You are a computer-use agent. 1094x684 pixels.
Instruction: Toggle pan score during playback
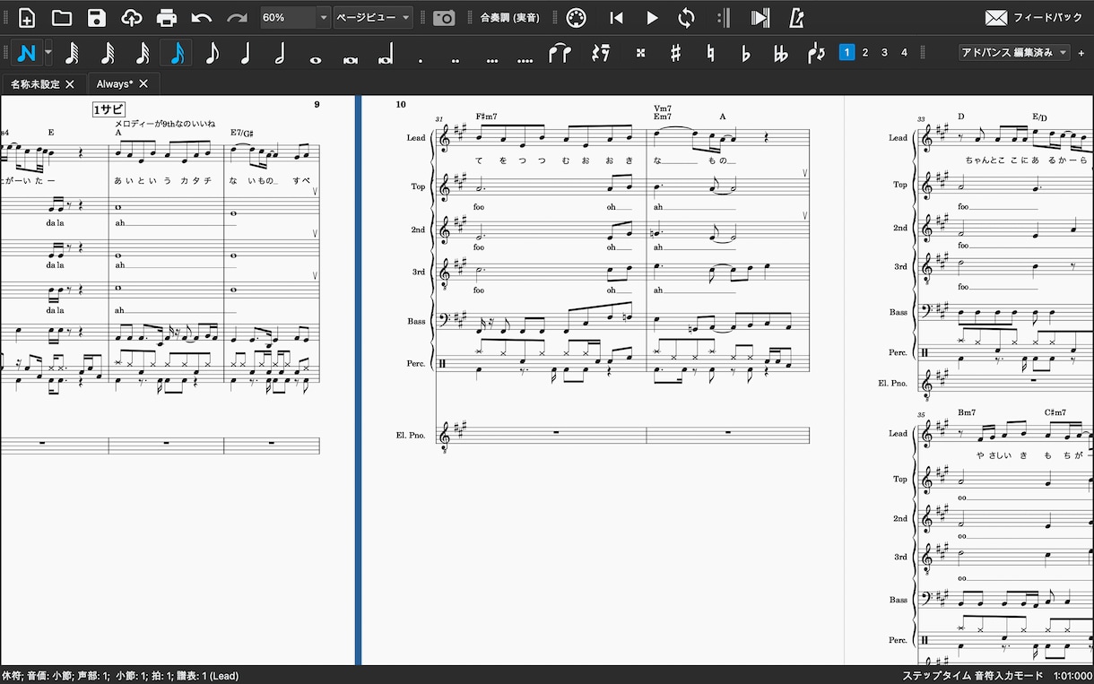pos(760,17)
